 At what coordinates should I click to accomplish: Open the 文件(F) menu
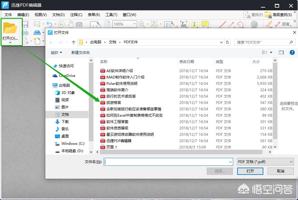[x=8, y=14]
